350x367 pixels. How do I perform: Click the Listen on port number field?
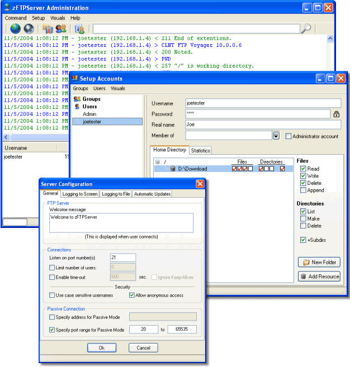pyautogui.click(x=123, y=257)
